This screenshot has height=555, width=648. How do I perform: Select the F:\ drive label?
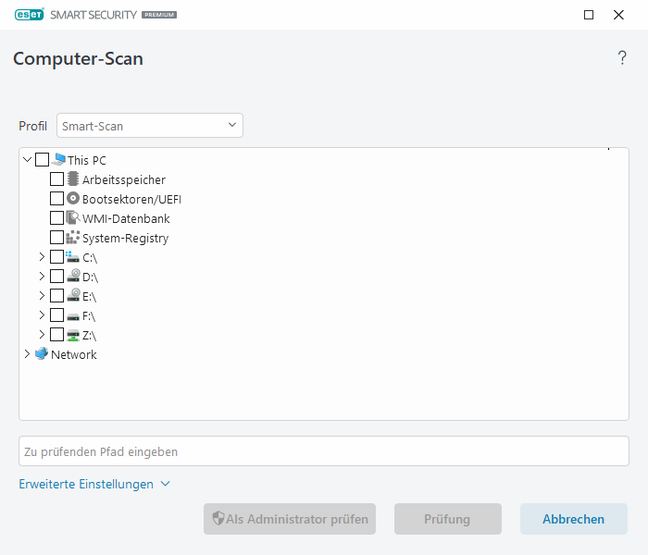pyautogui.click(x=89, y=316)
